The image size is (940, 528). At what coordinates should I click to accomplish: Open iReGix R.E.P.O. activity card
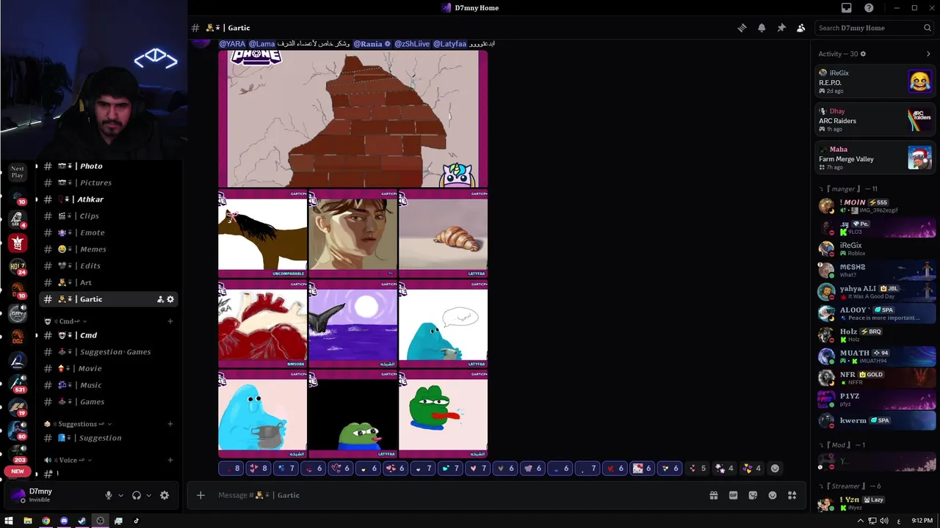coord(875,81)
